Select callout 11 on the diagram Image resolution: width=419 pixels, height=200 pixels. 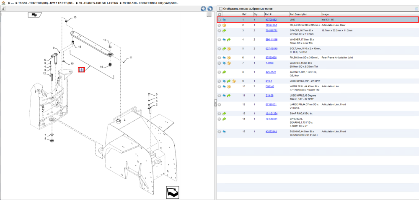(131, 58)
